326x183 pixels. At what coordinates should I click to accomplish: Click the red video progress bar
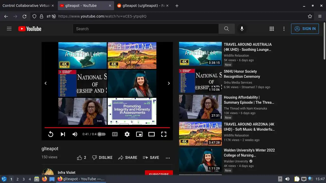107,128
